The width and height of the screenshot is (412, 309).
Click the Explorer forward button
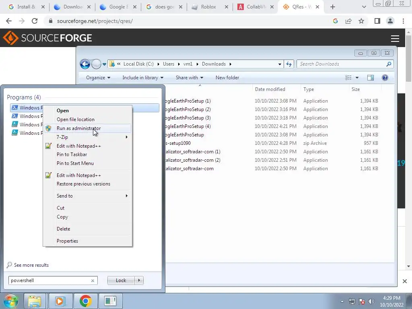(x=96, y=64)
